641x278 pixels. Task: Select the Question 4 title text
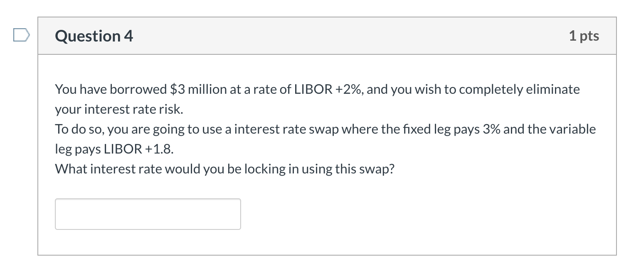click(93, 36)
